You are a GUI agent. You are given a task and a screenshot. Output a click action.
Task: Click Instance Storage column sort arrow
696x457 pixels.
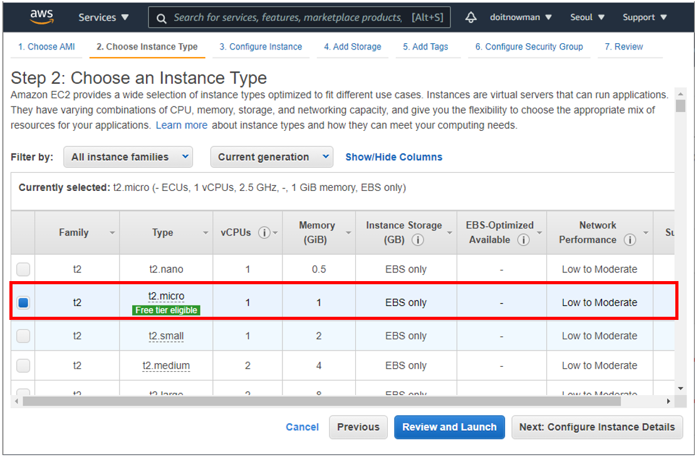(450, 233)
